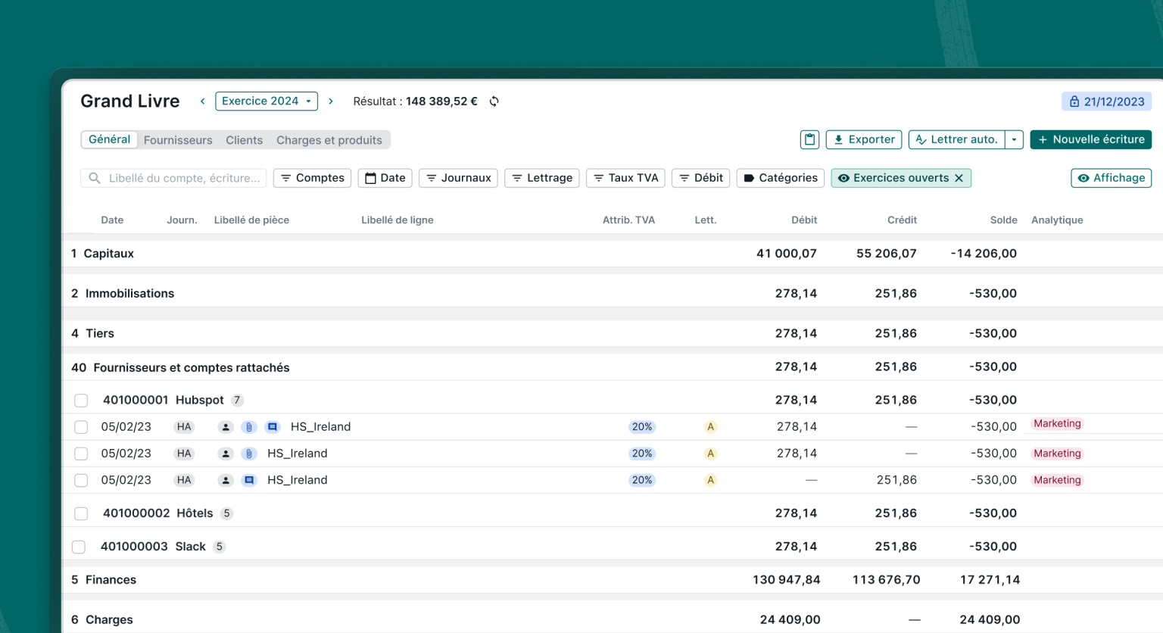Create a Nouvelle écriture
This screenshot has width=1163, height=633.
[x=1091, y=139]
